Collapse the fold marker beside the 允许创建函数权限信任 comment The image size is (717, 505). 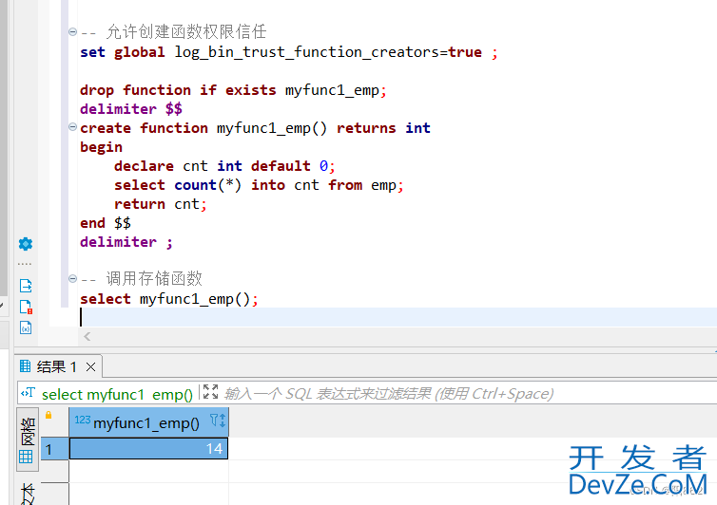click(x=72, y=31)
